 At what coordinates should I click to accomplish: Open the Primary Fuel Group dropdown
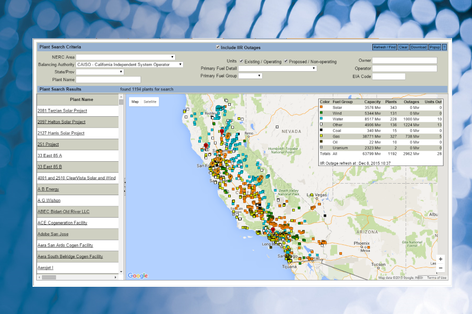click(250, 76)
